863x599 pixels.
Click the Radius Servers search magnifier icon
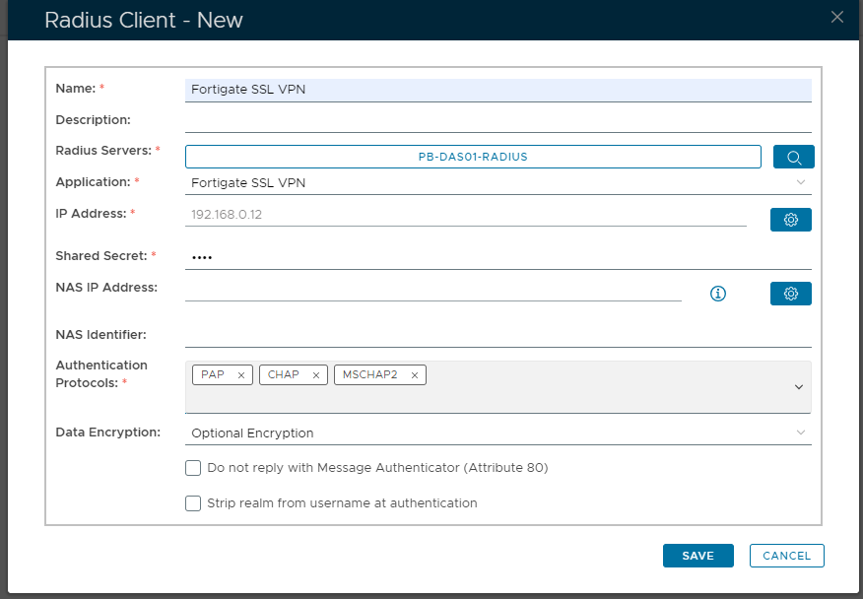(x=793, y=157)
